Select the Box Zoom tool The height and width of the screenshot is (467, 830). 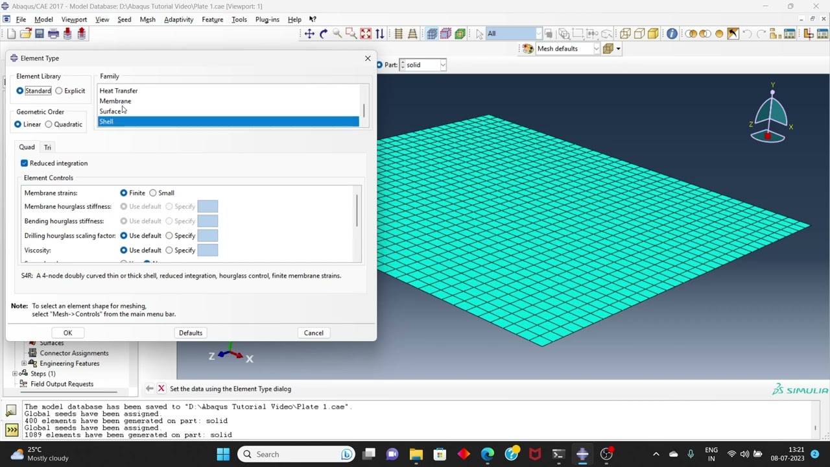click(351, 34)
